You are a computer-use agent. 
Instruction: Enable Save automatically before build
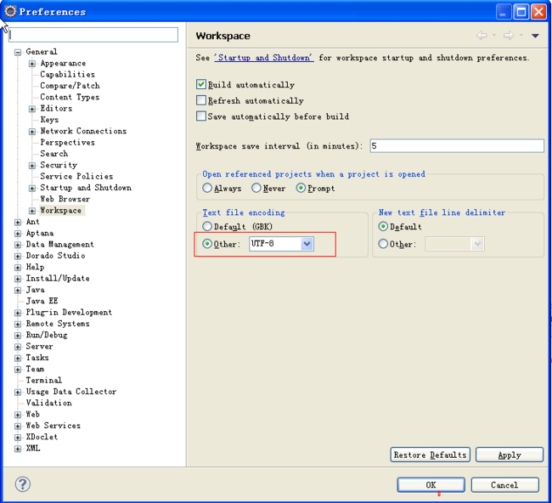(x=201, y=116)
